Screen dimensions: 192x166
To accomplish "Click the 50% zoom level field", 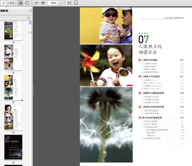I will [53, 3].
